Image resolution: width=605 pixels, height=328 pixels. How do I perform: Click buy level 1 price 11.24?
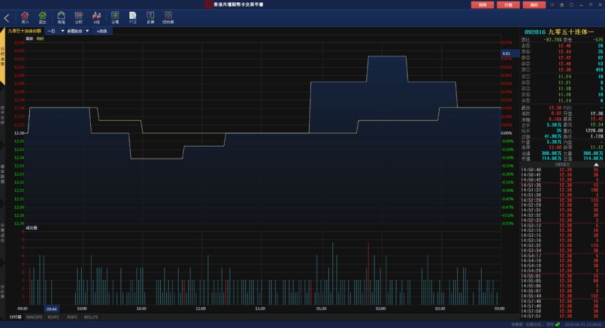(x=565, y=76)
